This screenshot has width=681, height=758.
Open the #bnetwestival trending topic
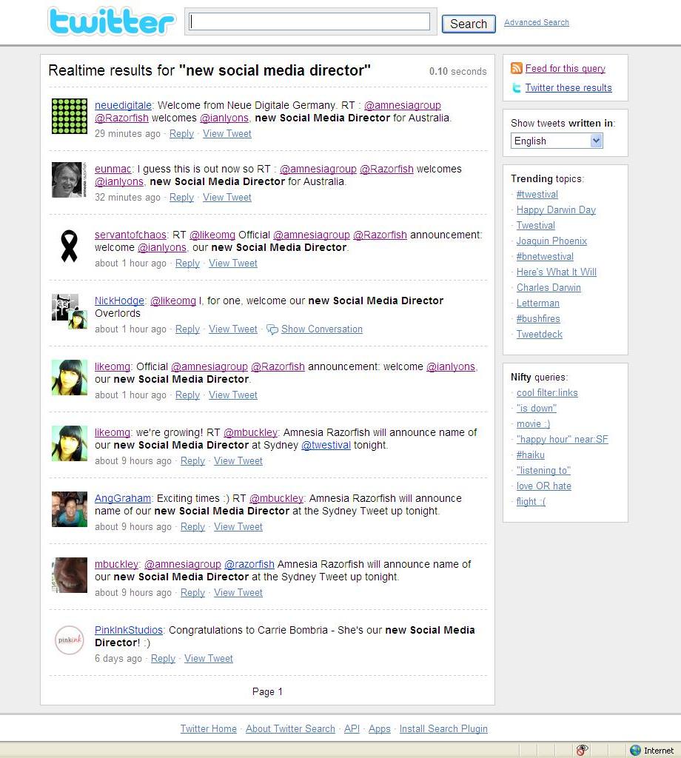(x=545, y=256)
